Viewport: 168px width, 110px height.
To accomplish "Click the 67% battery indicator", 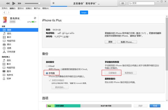I will click(32, 22).
